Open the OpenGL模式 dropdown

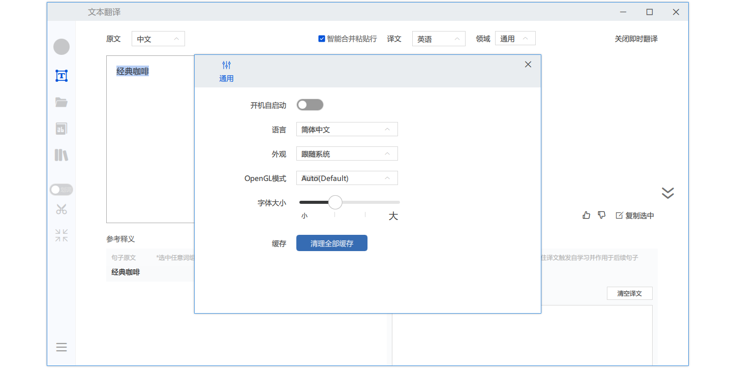(347, 178)
